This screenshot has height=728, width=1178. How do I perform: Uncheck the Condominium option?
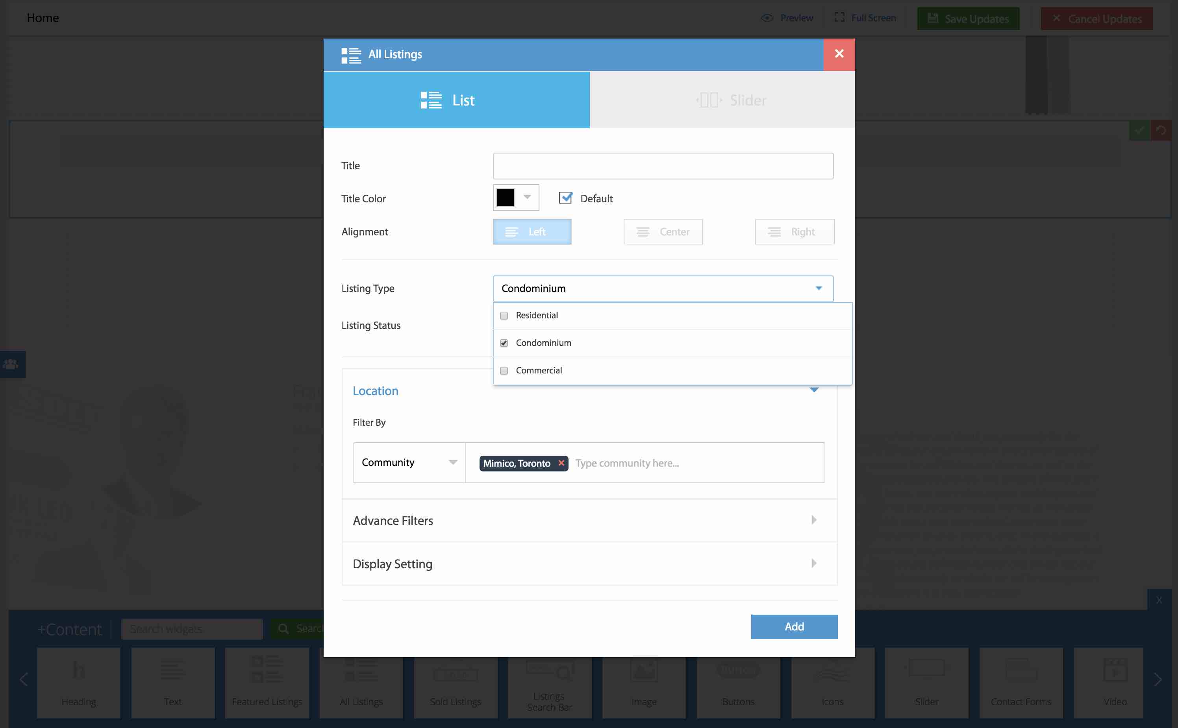click(x=504, y=343)
